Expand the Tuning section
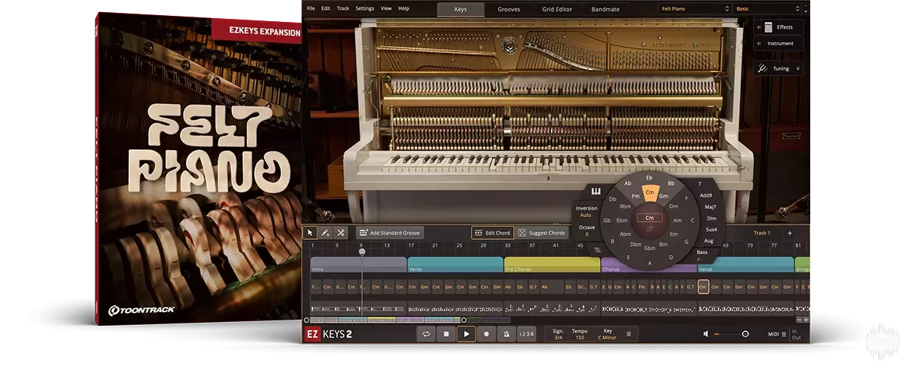The width and height of the screenshot is (907, 368). coord(779,68)
